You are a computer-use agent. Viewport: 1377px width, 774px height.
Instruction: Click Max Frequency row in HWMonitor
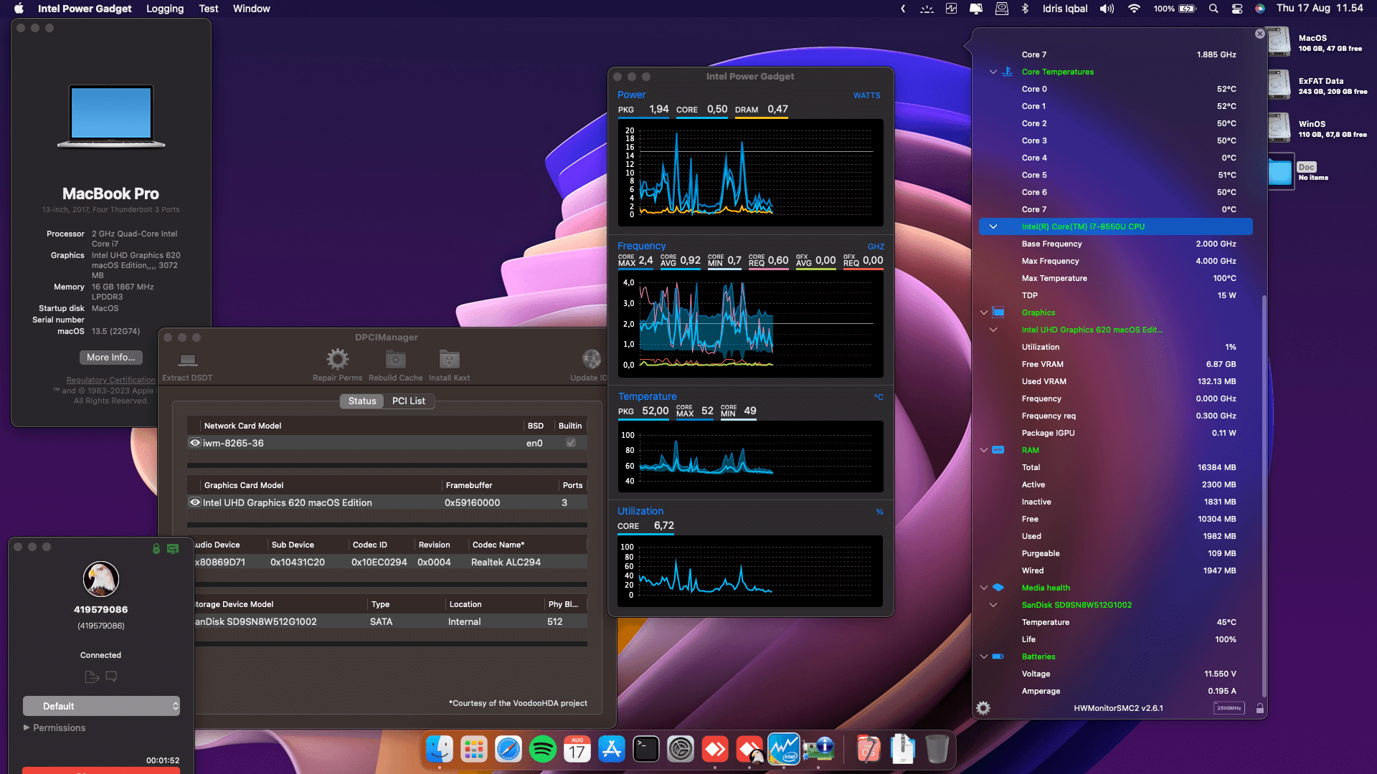click(1116, 261)
